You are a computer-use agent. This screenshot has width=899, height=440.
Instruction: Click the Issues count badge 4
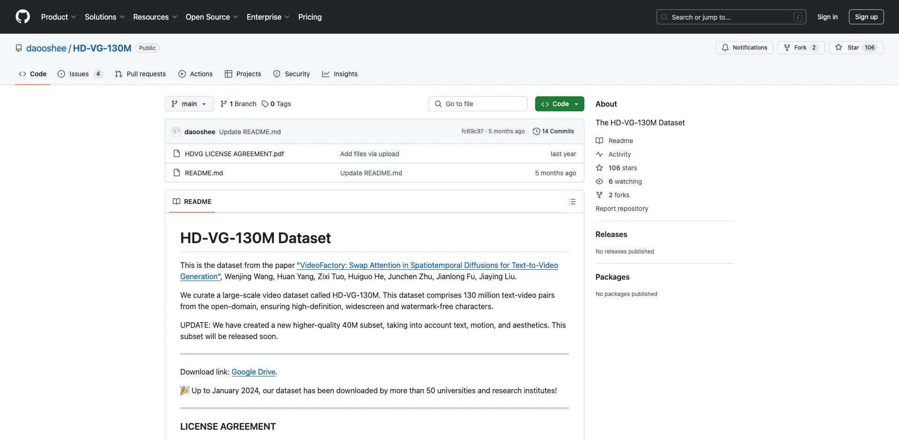point(98,74)
